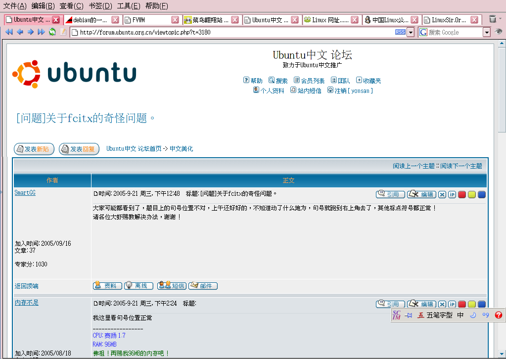Click the eye icon beside search box

pos(499,32)
